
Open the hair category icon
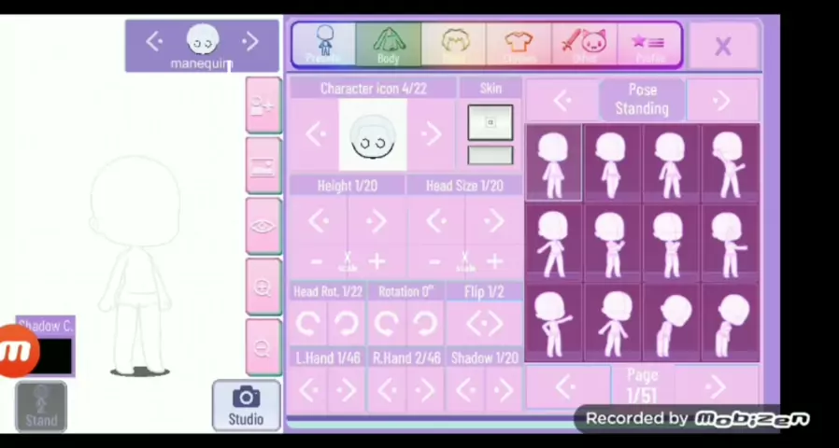click(x=454, y=45)
